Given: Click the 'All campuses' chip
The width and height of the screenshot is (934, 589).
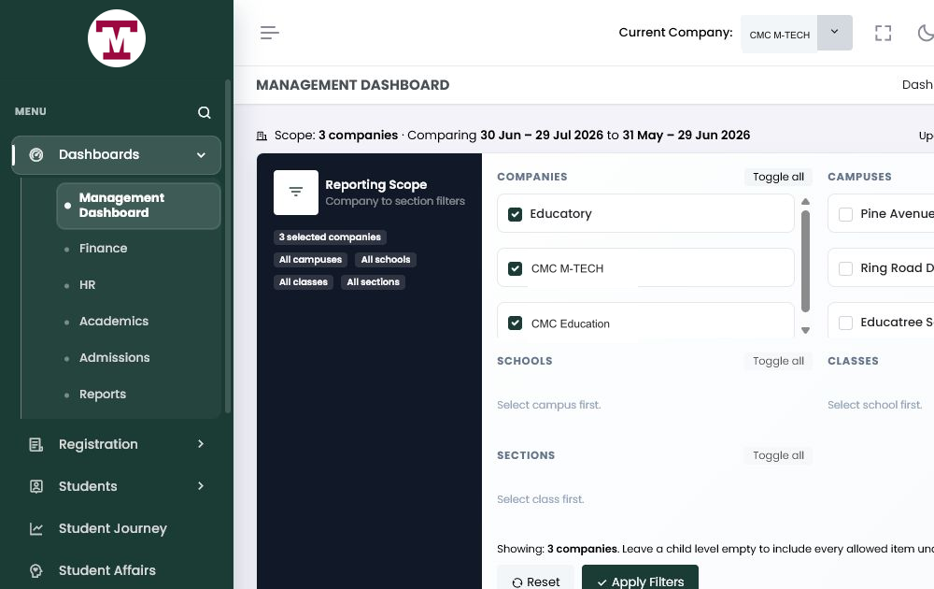Looking at the screenshot, I should [310, 260].
